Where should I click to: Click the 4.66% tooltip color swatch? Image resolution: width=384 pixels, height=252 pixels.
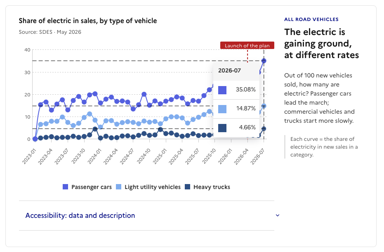pos(222,128)
